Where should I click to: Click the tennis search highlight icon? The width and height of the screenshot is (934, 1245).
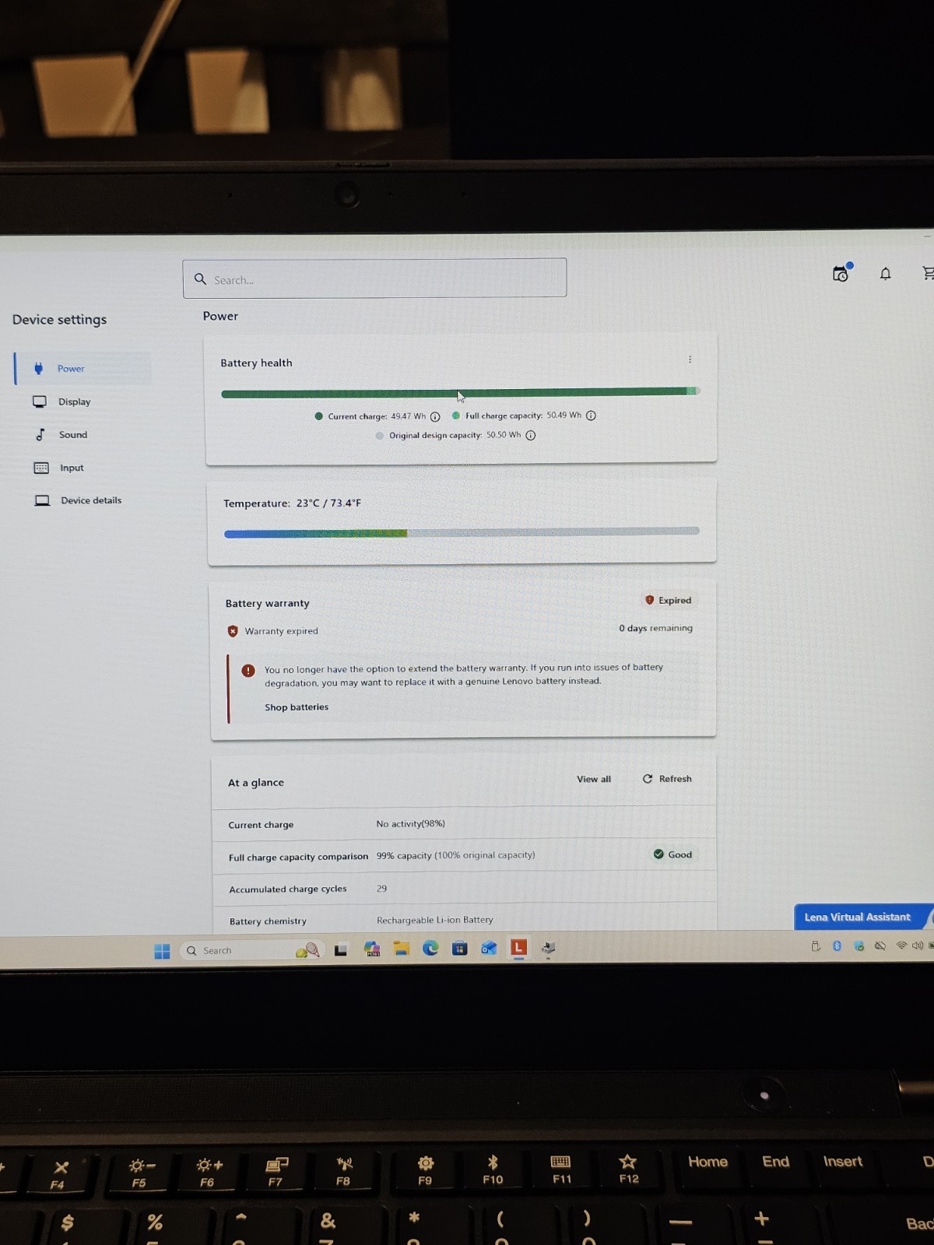pos(307,950)
